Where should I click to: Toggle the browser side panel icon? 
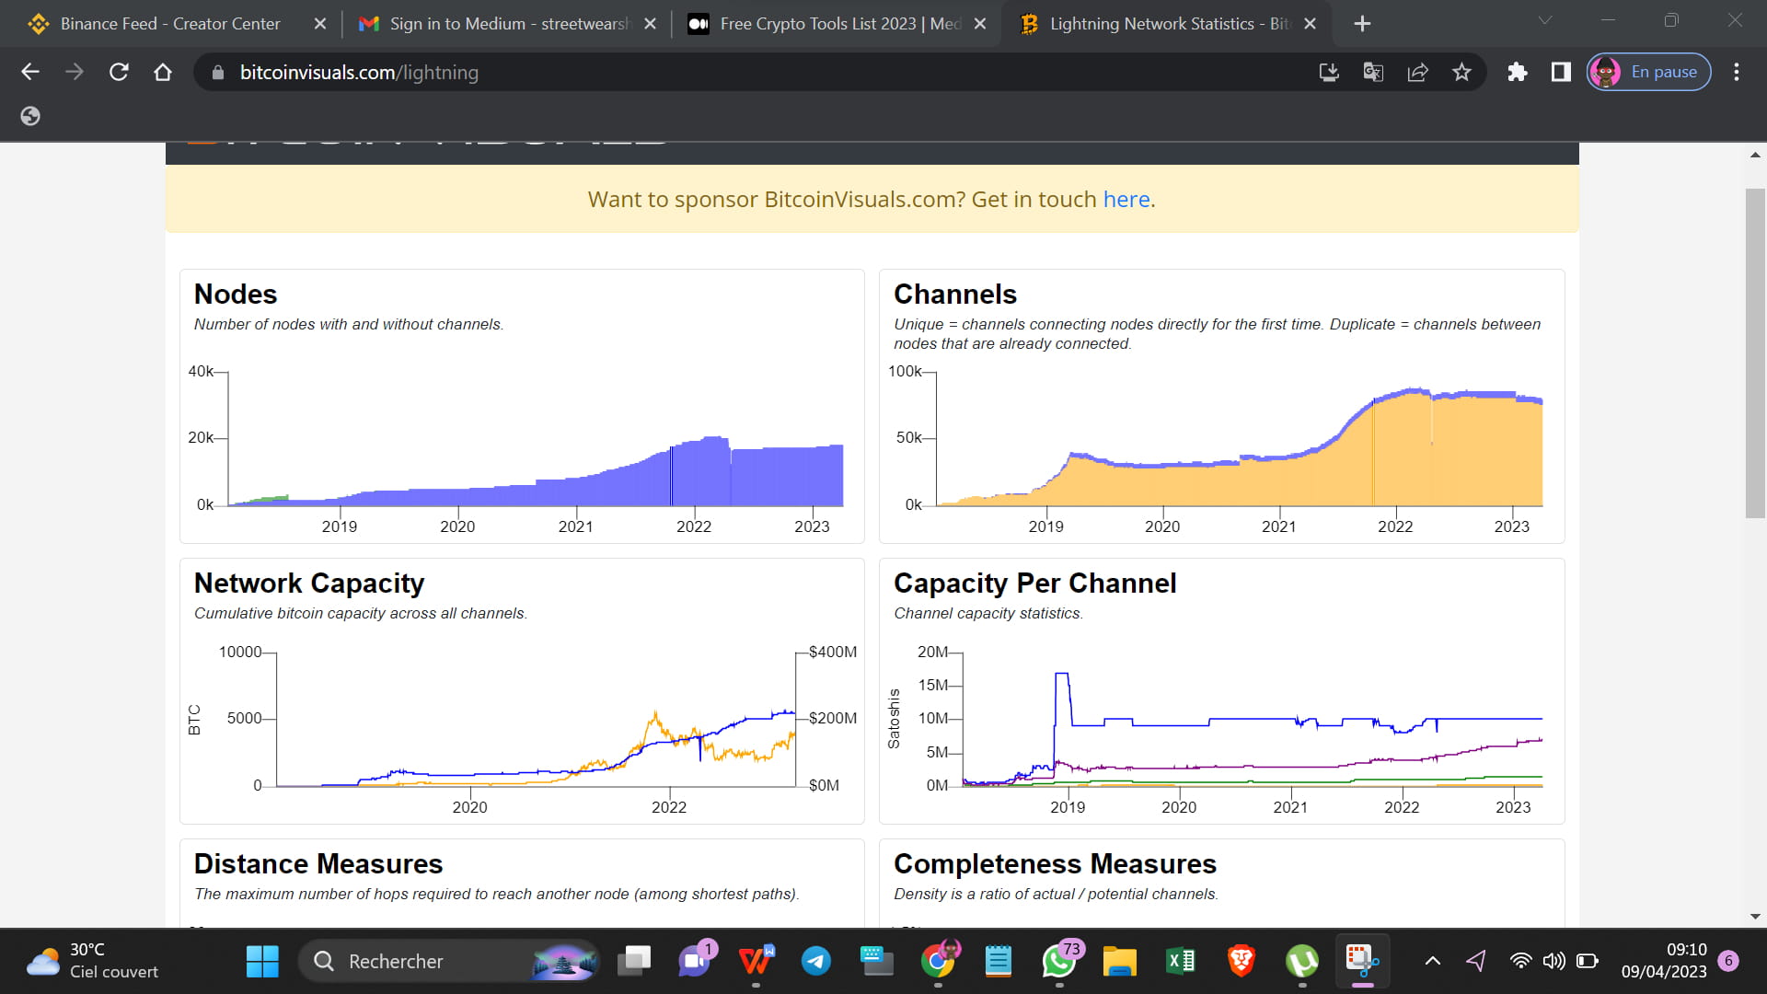click(x=1561, y=72)
